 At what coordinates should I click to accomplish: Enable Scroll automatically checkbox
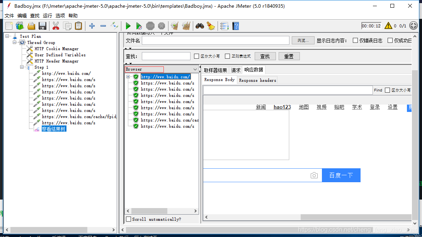(x=129, y=219)
